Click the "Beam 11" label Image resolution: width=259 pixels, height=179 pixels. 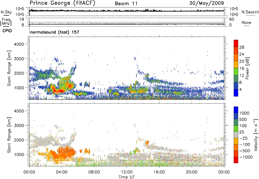click(x=126, y=4)
